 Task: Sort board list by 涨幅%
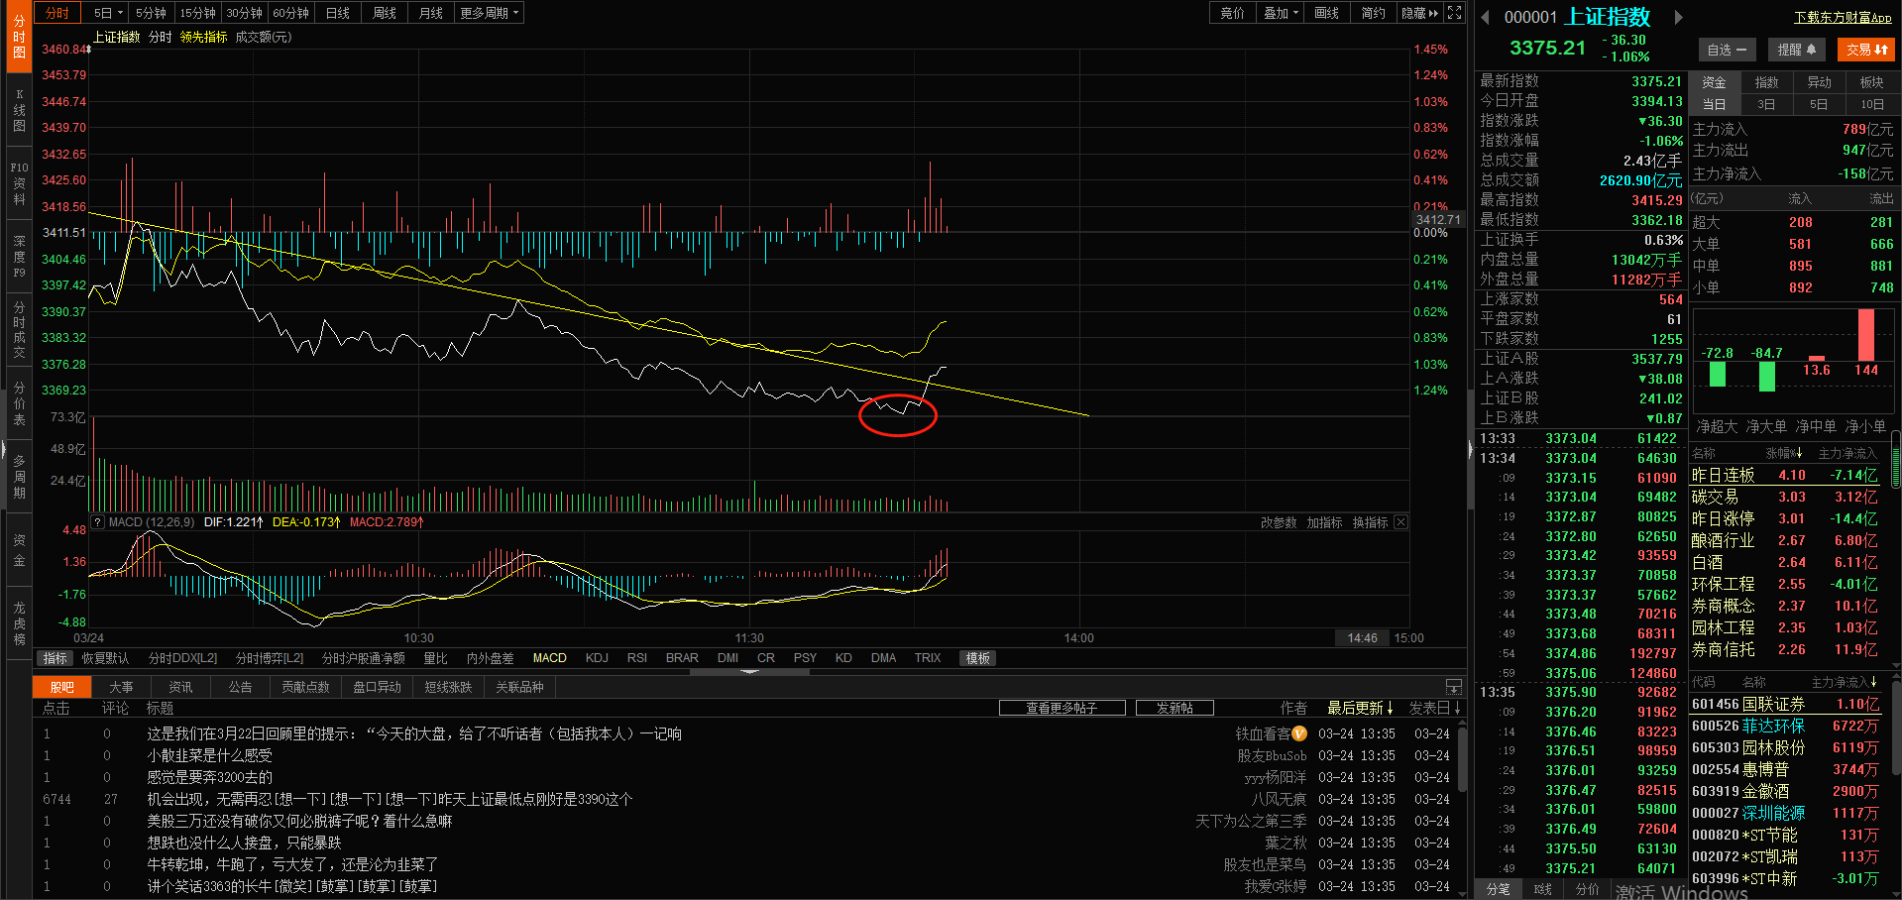coord(1783,453)
